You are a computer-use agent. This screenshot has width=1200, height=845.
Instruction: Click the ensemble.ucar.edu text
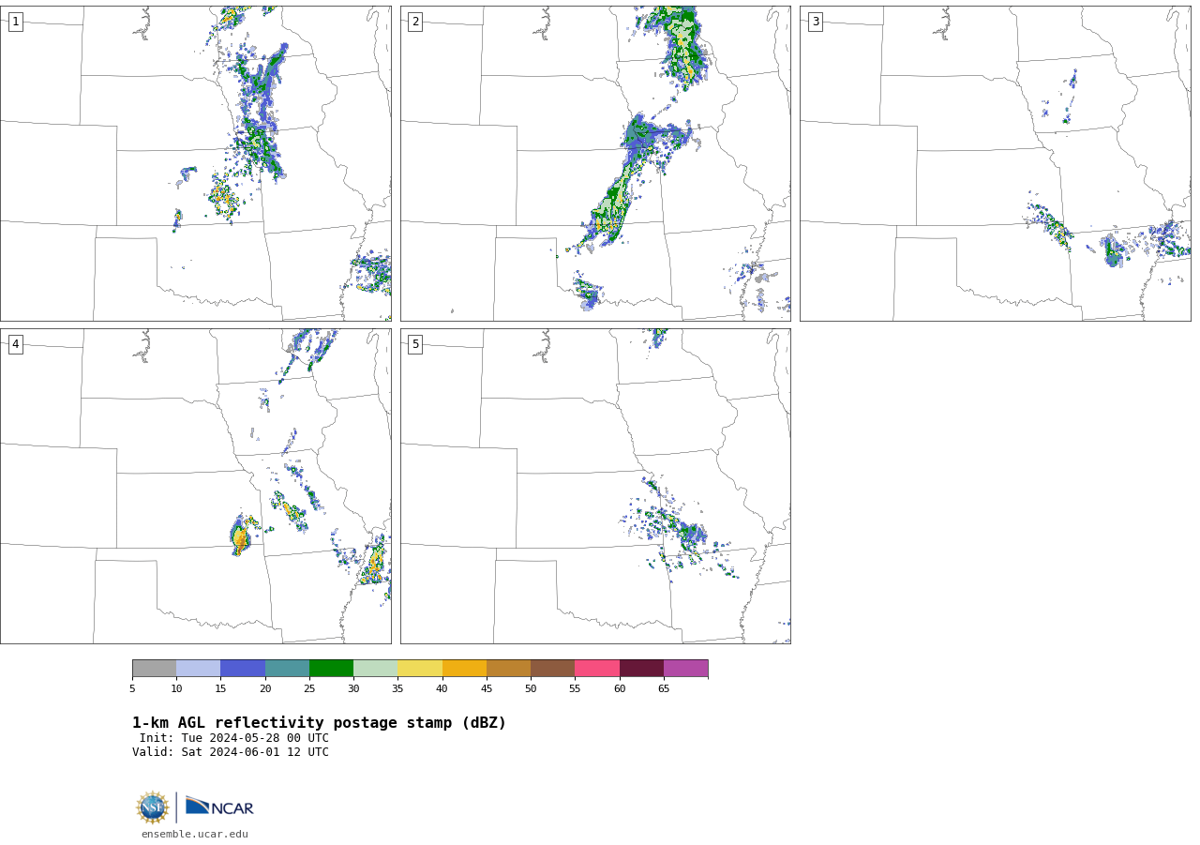195,834
